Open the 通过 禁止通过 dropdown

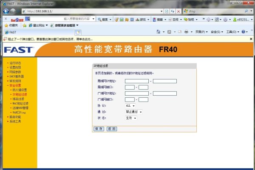[134, 112]
